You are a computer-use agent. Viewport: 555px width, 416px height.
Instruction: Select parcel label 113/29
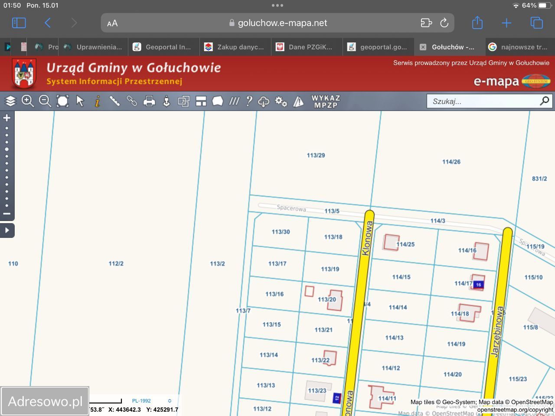coord(316,155)
